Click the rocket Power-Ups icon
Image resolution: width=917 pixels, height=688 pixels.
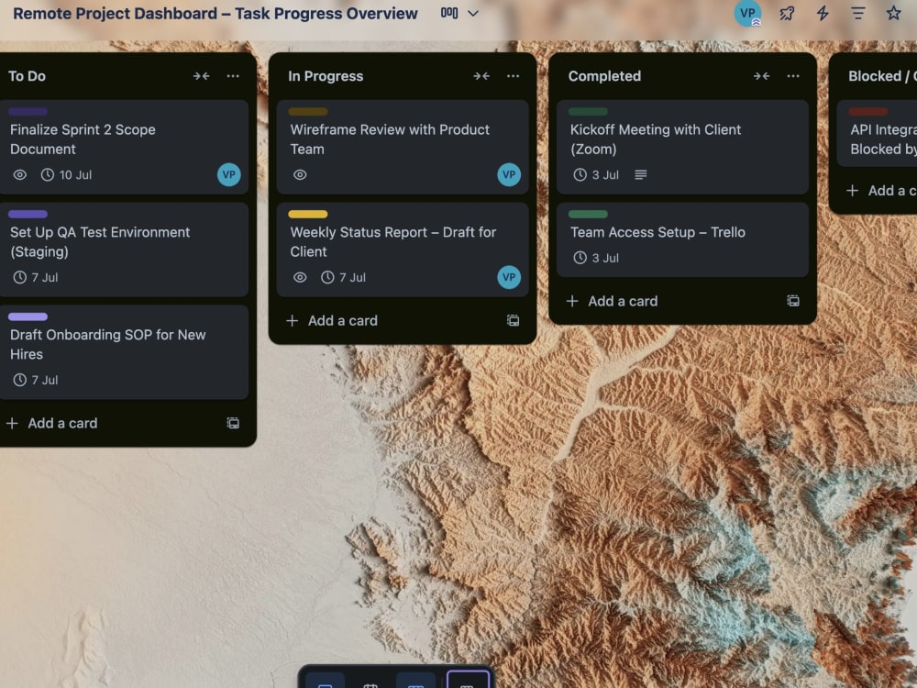787,13
